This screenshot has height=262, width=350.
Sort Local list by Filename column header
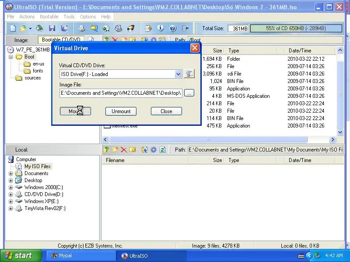coord(145,160)
